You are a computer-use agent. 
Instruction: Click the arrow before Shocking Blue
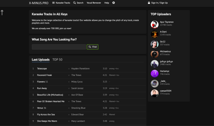click(69, 108)
